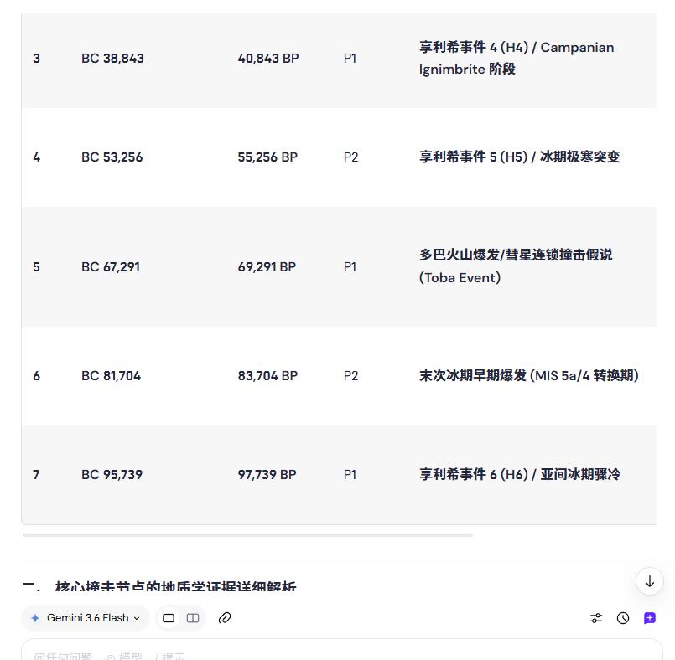Screen dimensions: 675x660
Task: Click the blue Gemini sparkle icon
Action: pyautogui.click(x=35, y=618)
